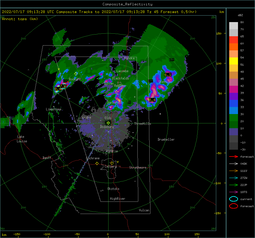
Task: Click the Banff city label
Action: (47, 158)
